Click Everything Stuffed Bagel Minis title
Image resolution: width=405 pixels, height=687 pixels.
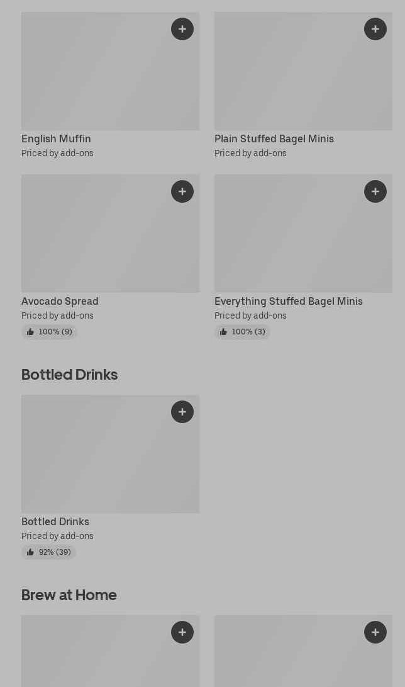pos(288,301)
